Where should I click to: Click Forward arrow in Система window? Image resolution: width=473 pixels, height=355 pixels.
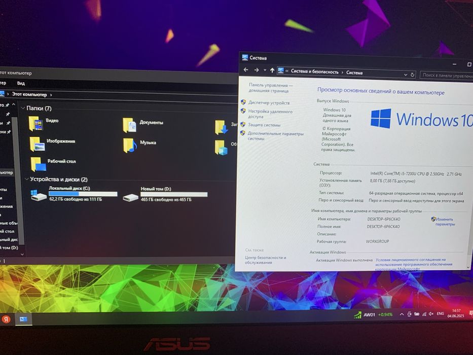coord(257,70)
